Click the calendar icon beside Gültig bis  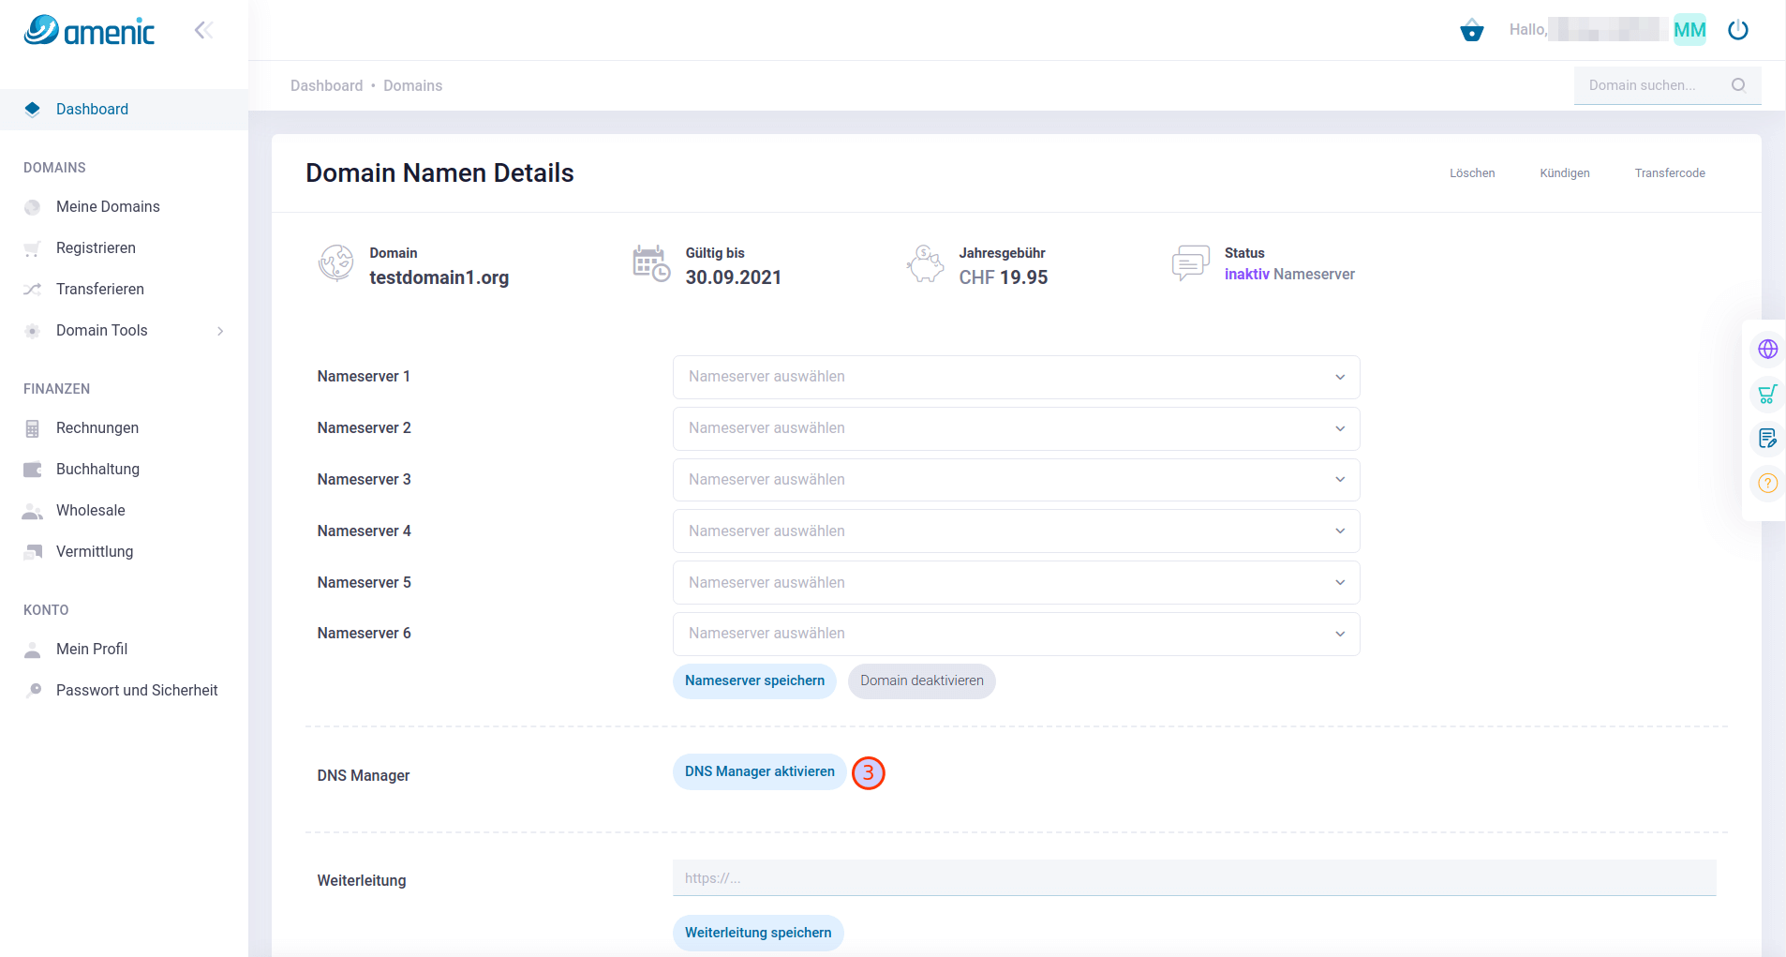[x=651, y=263]
